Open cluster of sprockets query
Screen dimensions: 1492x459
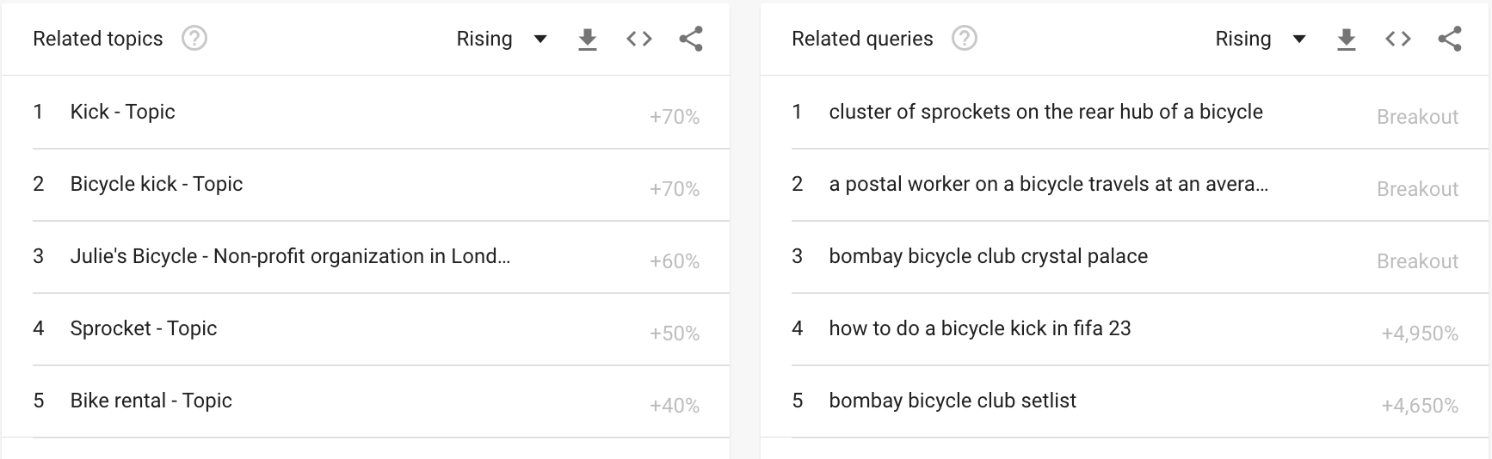pos(1045,112)
